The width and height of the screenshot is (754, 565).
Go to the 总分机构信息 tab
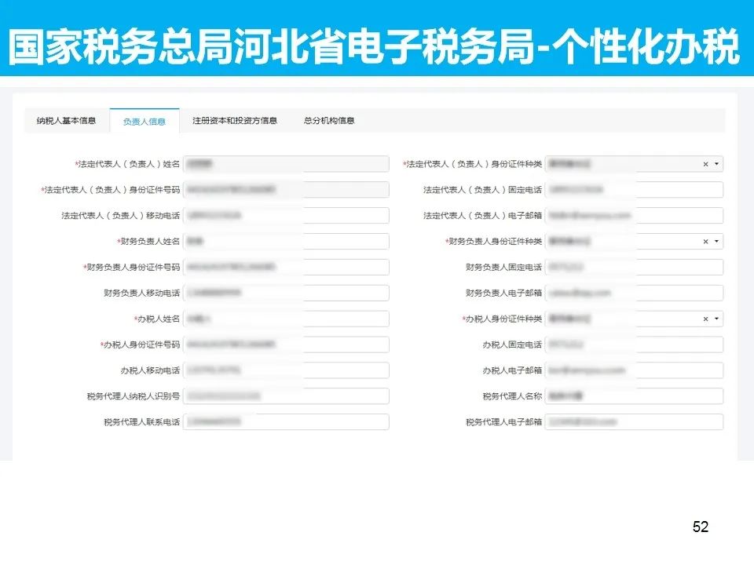(329, 121)
